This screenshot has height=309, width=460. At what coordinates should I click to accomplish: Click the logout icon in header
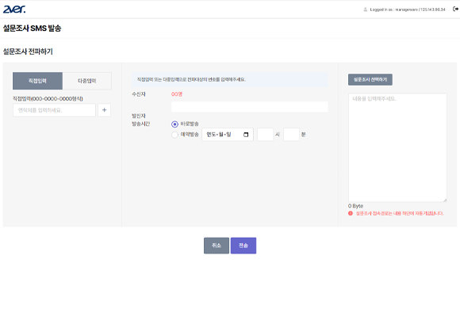[x=455, y=9]
